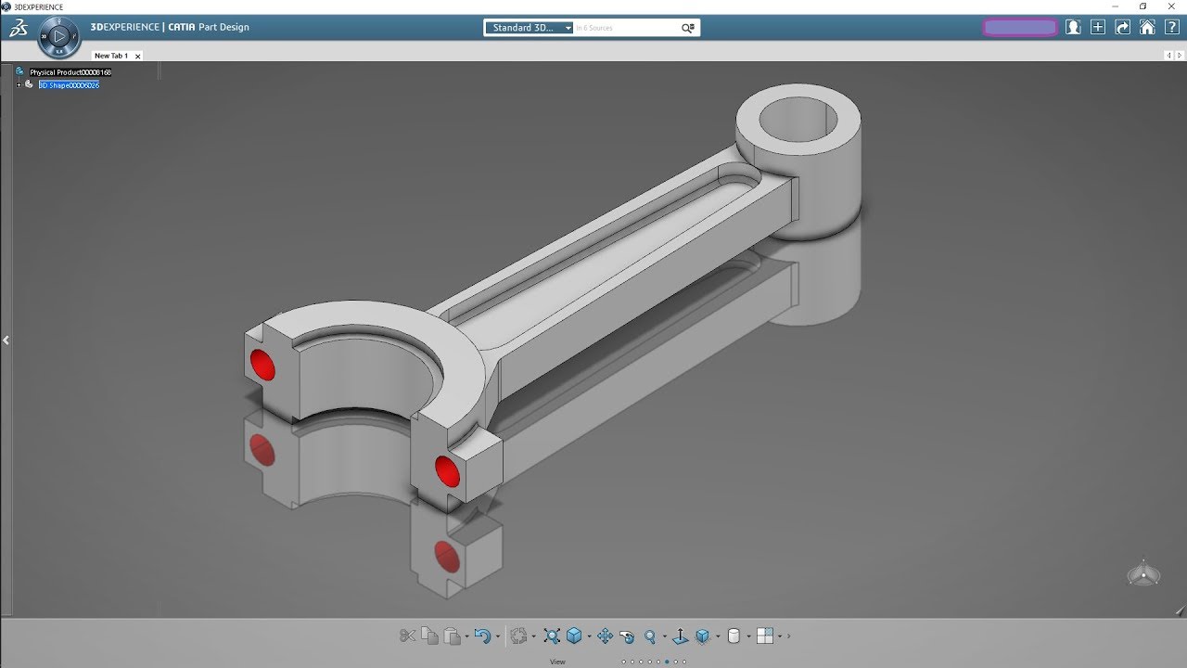
Task: Click the Home icon
Action: tap(1147, 27)
